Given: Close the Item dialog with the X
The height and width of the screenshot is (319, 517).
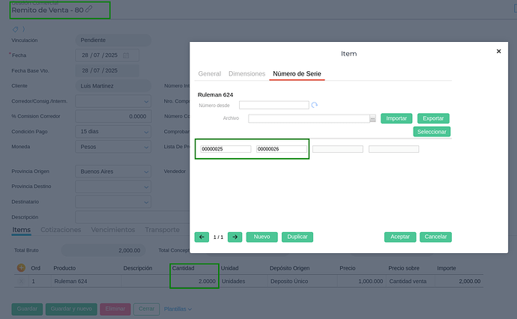Looking at the screenshot, I should click(498, 52).
